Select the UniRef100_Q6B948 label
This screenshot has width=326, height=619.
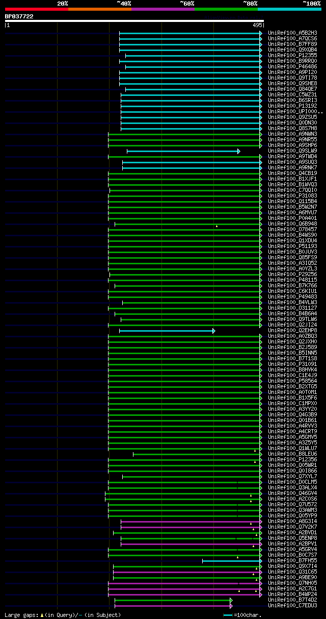coord(292,224)
